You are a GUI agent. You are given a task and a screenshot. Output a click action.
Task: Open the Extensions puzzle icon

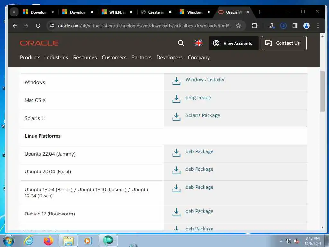tap(254, 26)
